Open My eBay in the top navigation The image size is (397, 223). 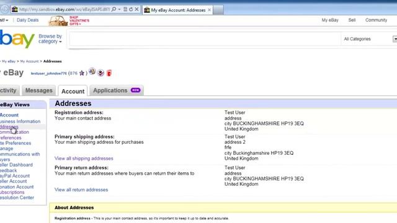[330, 20]
